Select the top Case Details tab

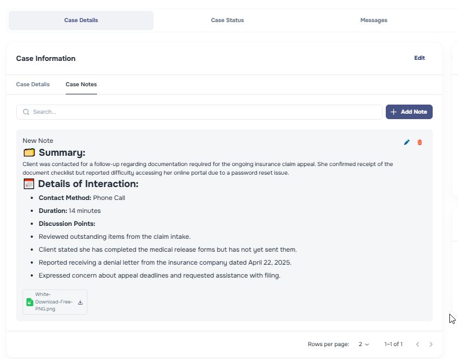[x=81, y=20]
